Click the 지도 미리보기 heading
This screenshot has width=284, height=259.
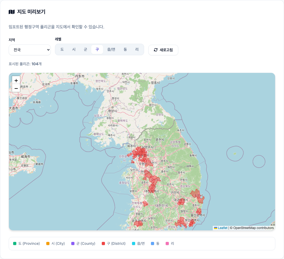pos(31,12)
